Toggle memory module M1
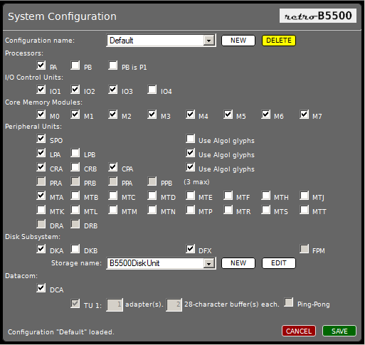365x345 pixels. click(75, 115)
